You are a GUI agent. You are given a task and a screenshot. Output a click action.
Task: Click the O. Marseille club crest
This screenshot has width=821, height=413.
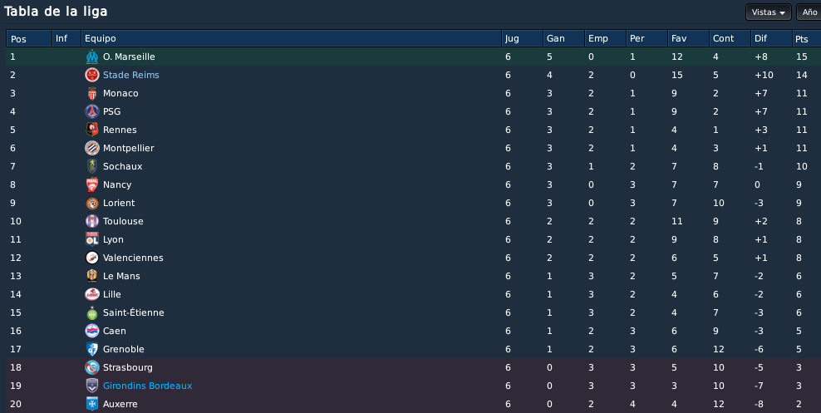[92, 57]
